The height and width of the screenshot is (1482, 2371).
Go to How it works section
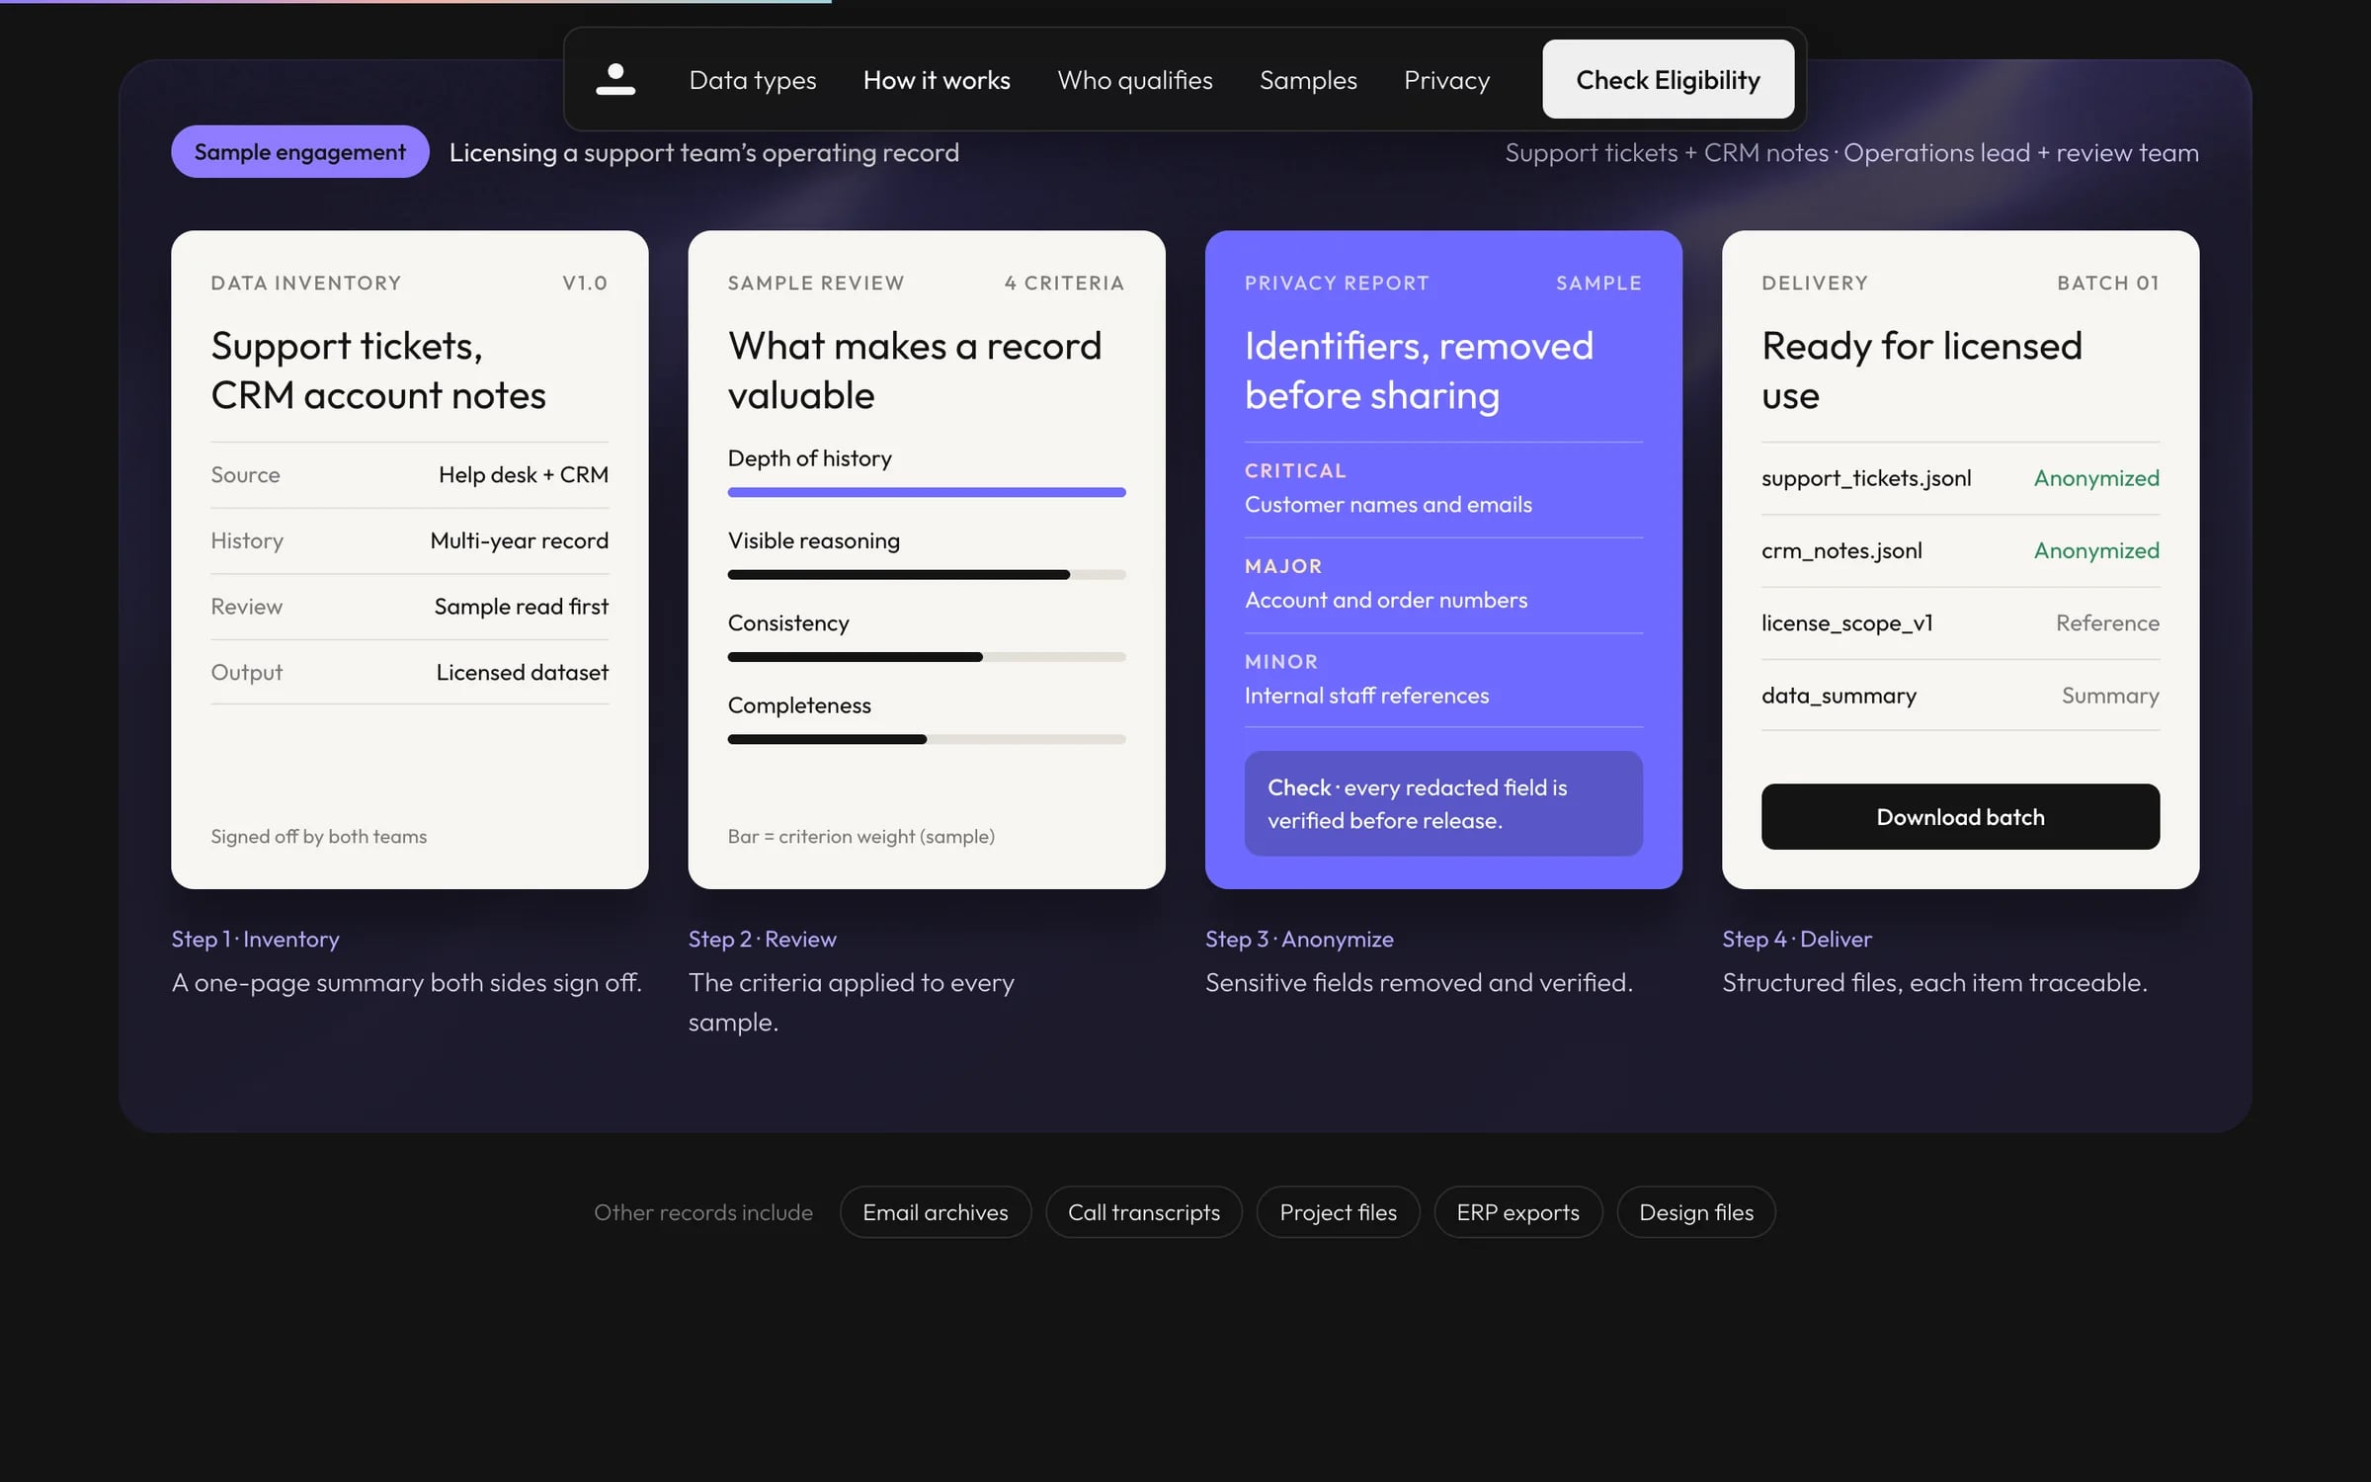[x=937, y=80]
